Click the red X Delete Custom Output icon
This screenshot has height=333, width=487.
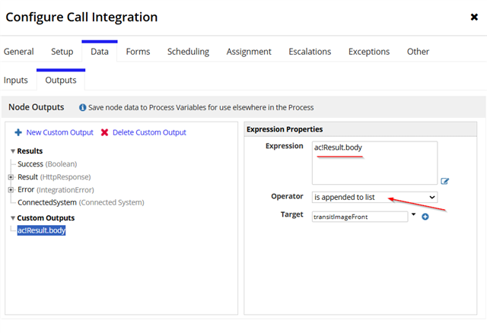coord(105,132)
